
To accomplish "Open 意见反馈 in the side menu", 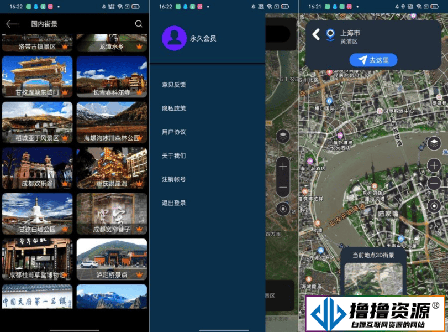I will pos(173,85).
